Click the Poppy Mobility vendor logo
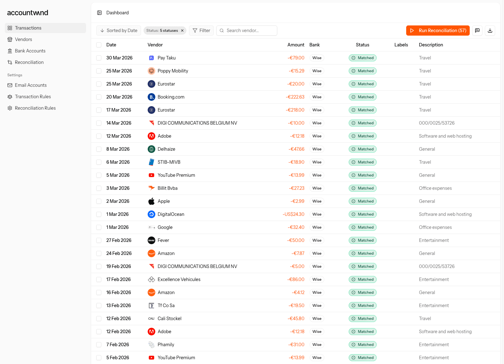 point(151,71)
